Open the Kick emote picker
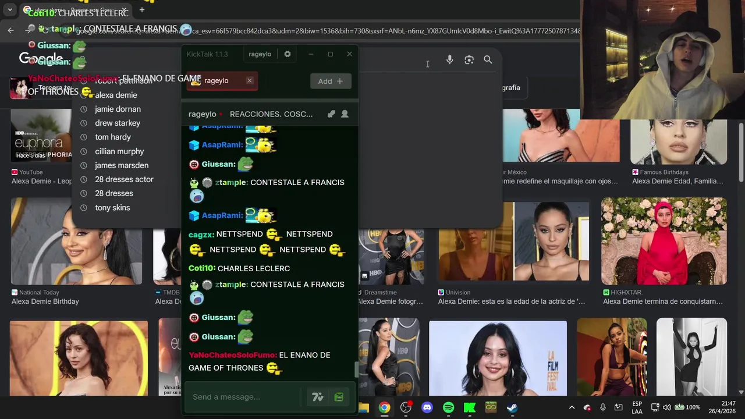The width and height of the screenshot is (745, 419). click(339, 397)
